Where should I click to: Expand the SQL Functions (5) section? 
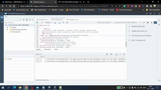point(129,40)
